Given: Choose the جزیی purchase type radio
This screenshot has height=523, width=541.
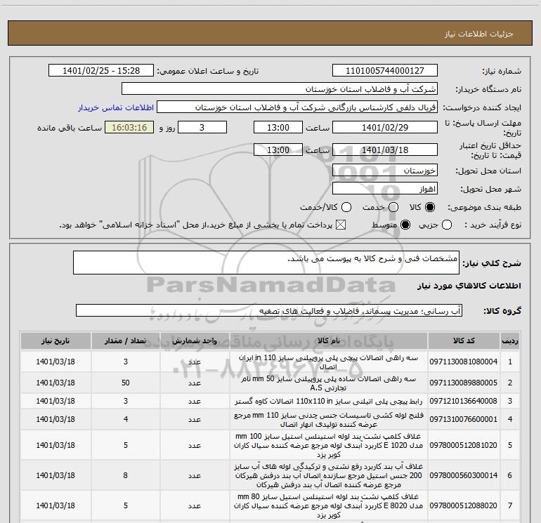Looking at the screenshot, I should (x=447, y=225).
